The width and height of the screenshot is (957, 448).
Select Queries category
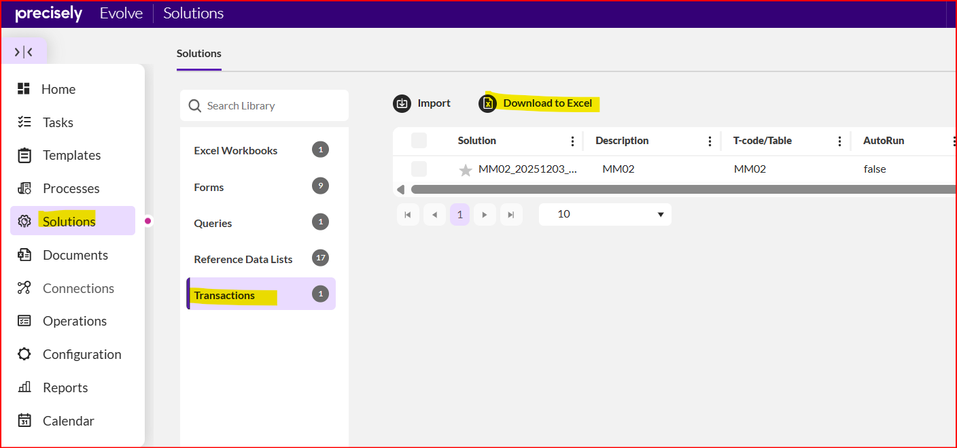click(x=261, y=223)
